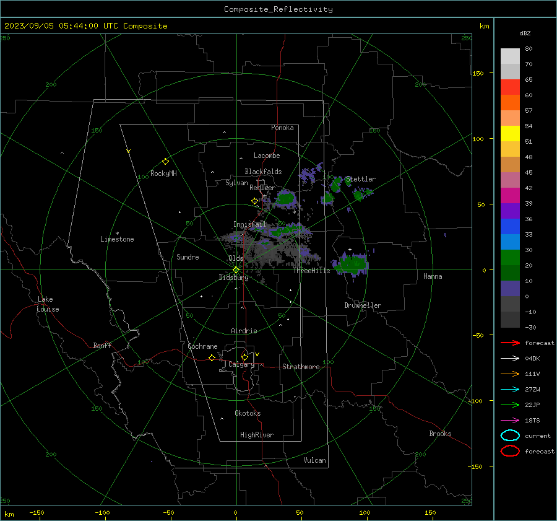Click the Calgary city label
This screenshot has height=521, width=557.
pyautogui.click(x=241, y=364)
